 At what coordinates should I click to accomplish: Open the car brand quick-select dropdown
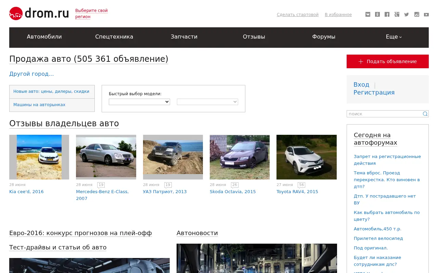point(139,102)
